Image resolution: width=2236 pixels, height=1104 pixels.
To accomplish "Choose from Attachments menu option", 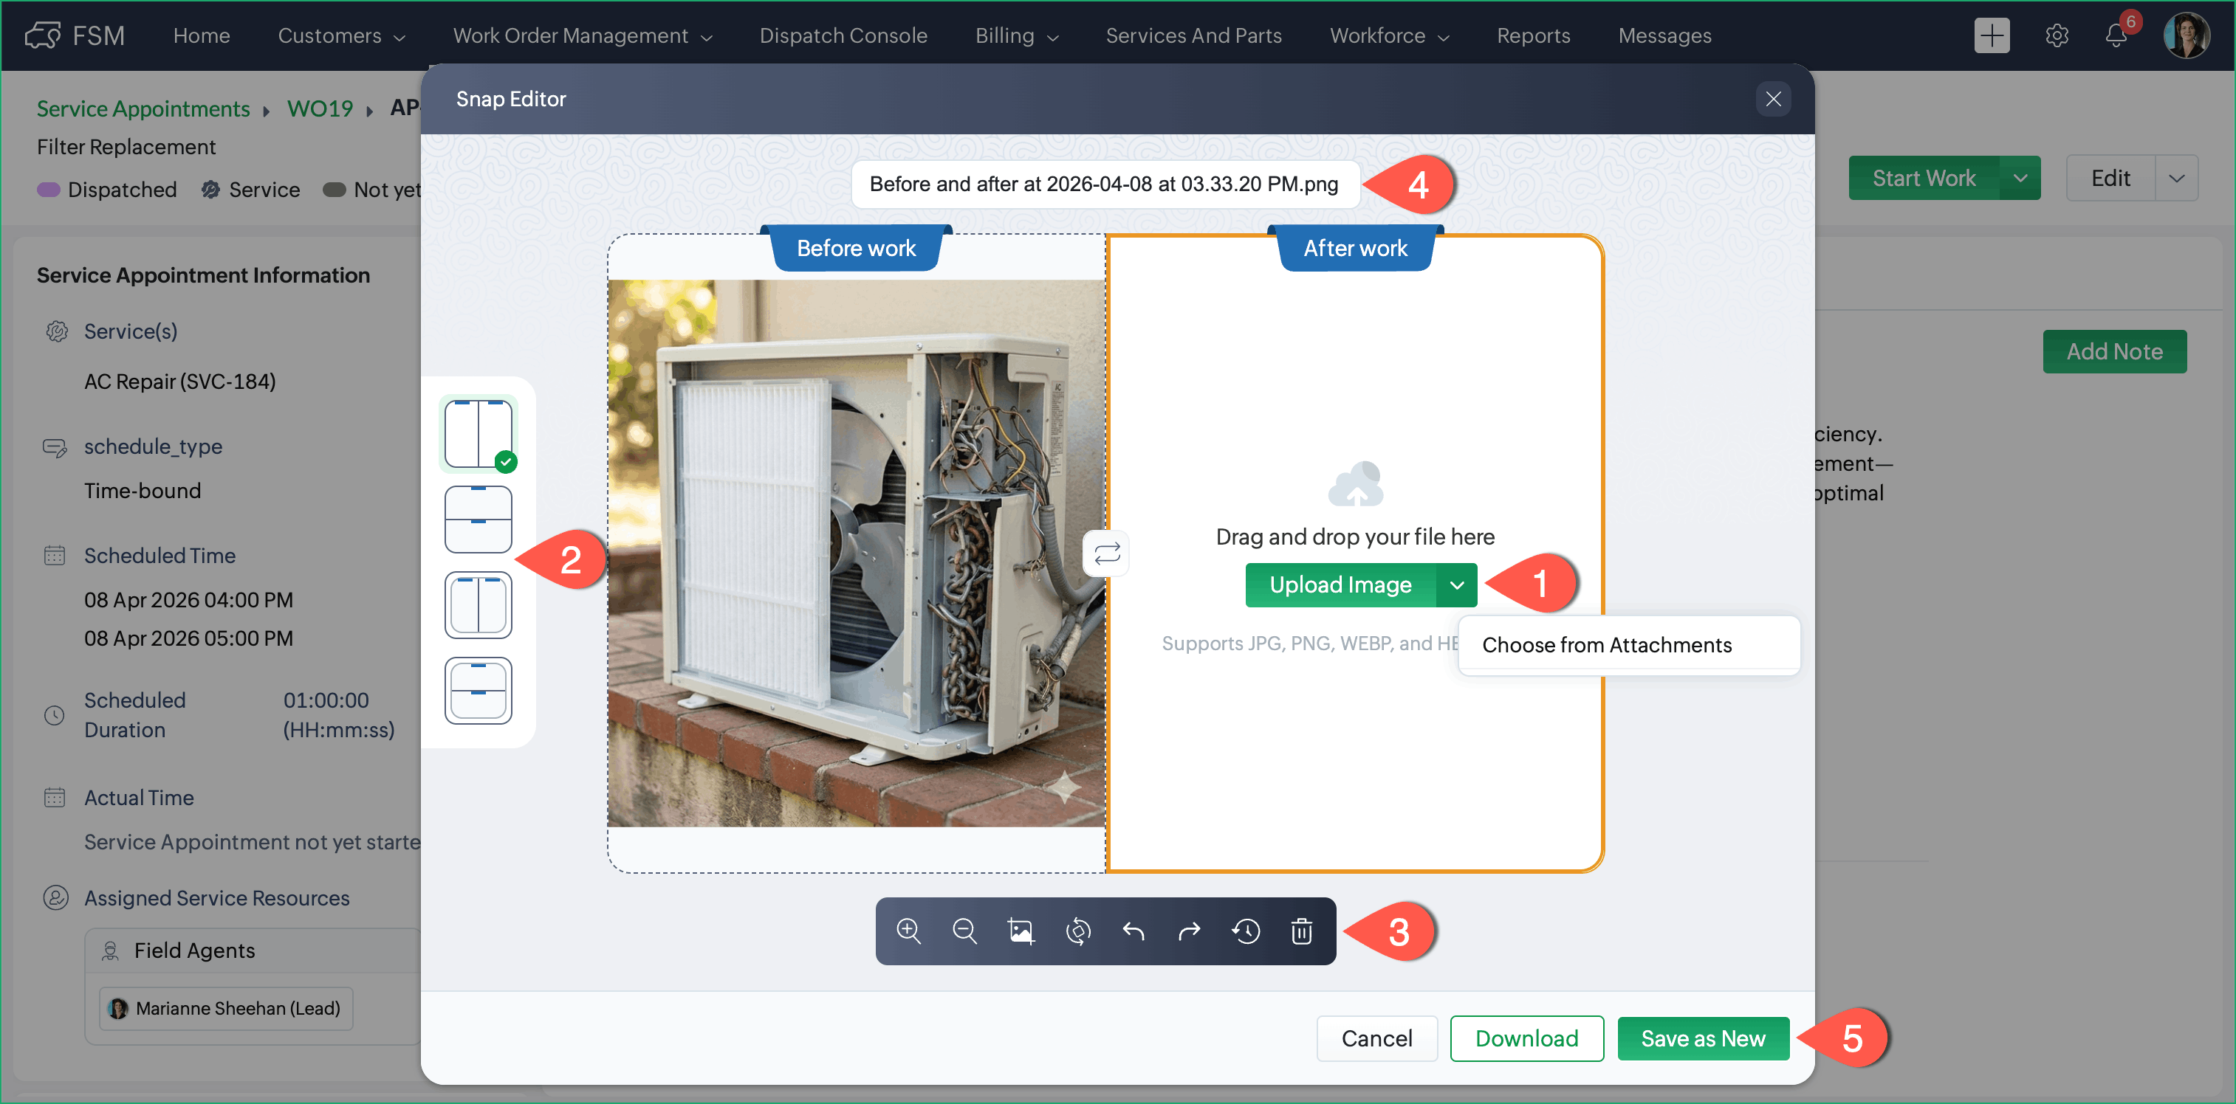I will click(x=1607, y=644).
